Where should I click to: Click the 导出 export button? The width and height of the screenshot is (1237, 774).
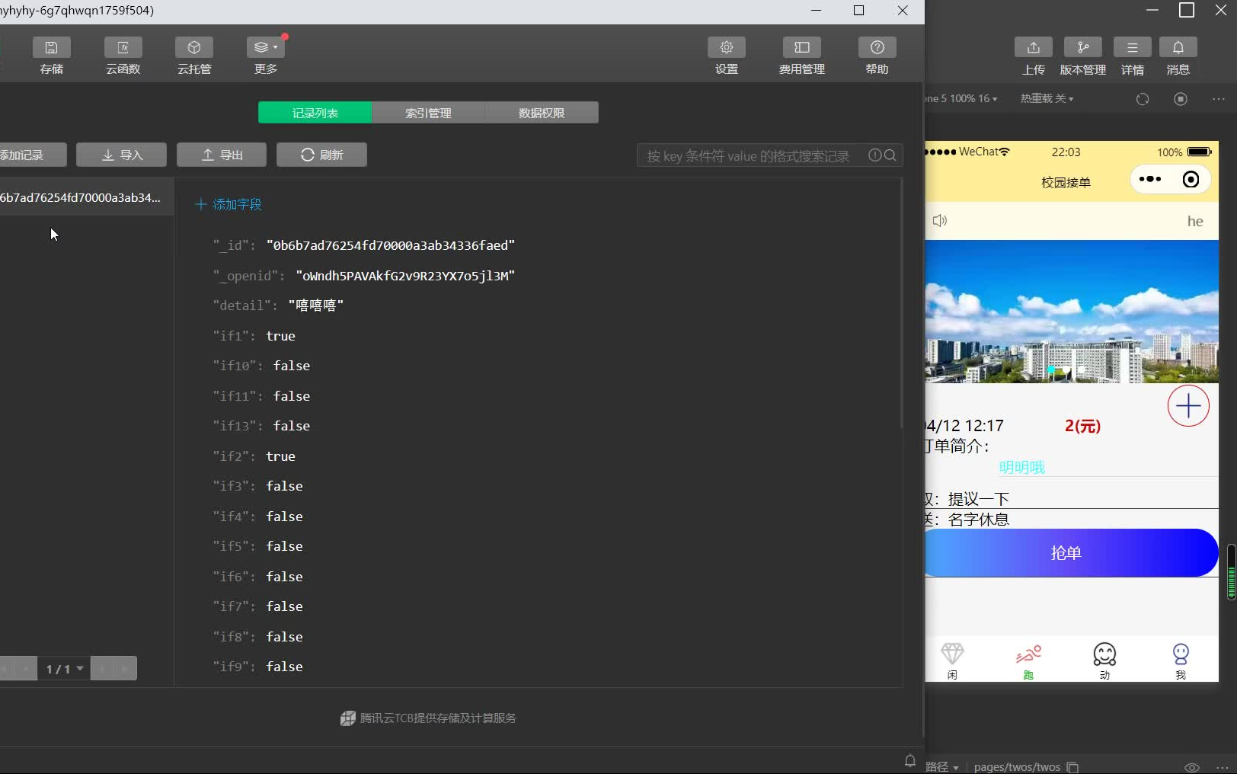(x=222, y=155)
